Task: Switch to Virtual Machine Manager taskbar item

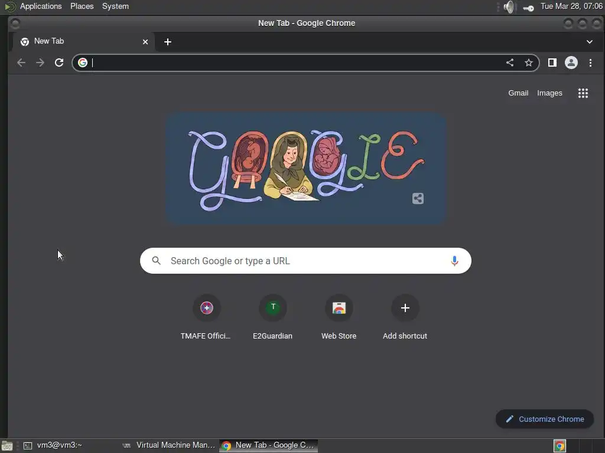Action: pyautogui.click(x=168, y=445)
